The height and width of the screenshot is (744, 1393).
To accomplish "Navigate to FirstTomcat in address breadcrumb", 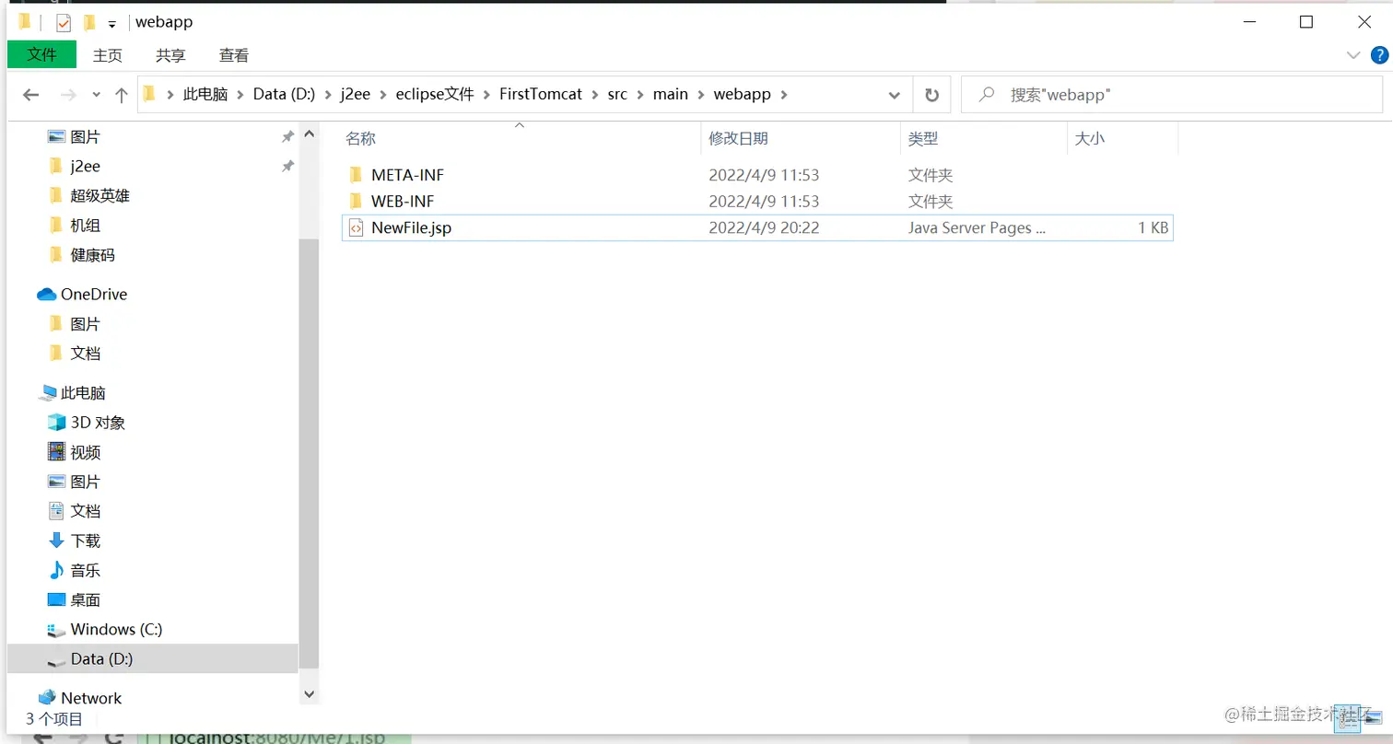I will point(541,94).
